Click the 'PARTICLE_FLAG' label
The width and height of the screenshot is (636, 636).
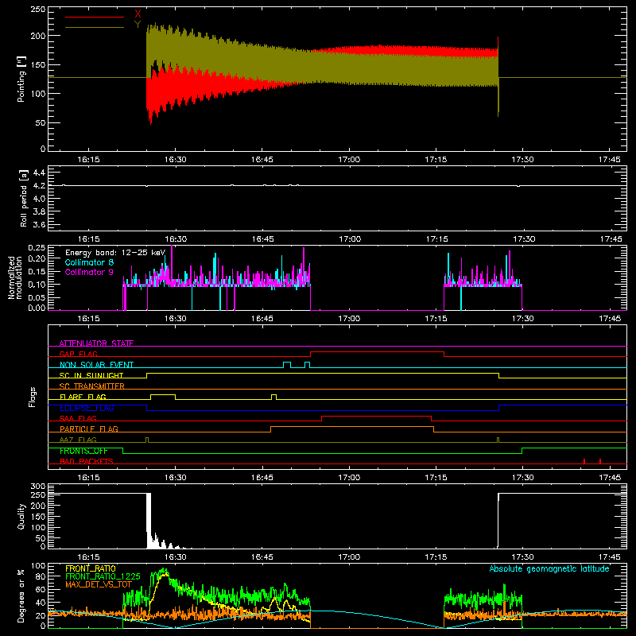89,429
